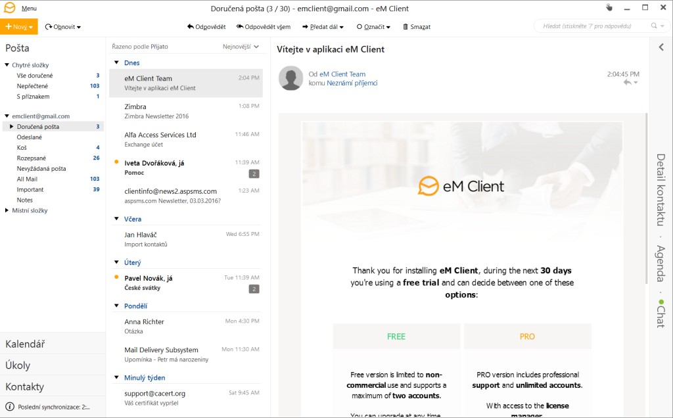
Task: Expand the České svátky conversation count badge
Action: tap(254, 289)
